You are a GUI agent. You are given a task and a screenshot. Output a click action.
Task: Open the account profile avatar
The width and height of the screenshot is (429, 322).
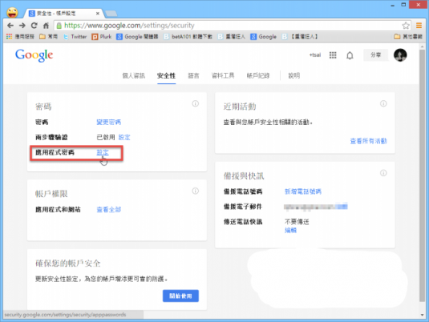[400, 55]
